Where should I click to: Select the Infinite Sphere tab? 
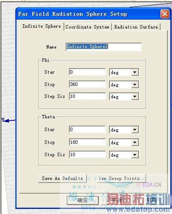click(42, 26)
